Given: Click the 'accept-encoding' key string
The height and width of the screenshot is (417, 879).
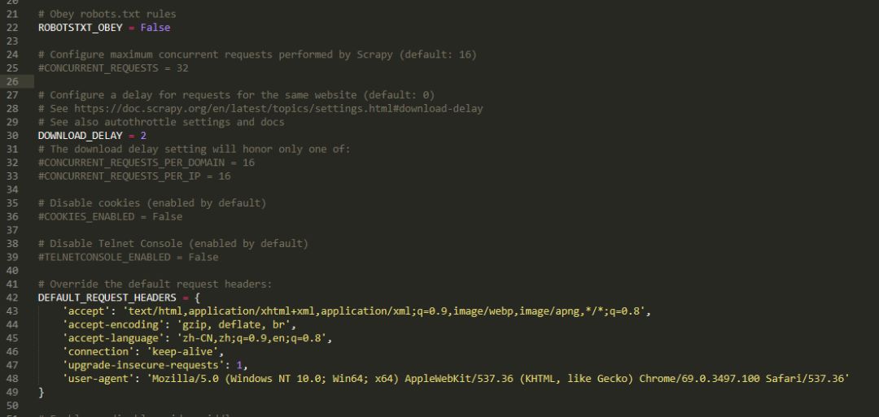Looking at the screenshot, I should pyautogui.click(x=113, y=324).
